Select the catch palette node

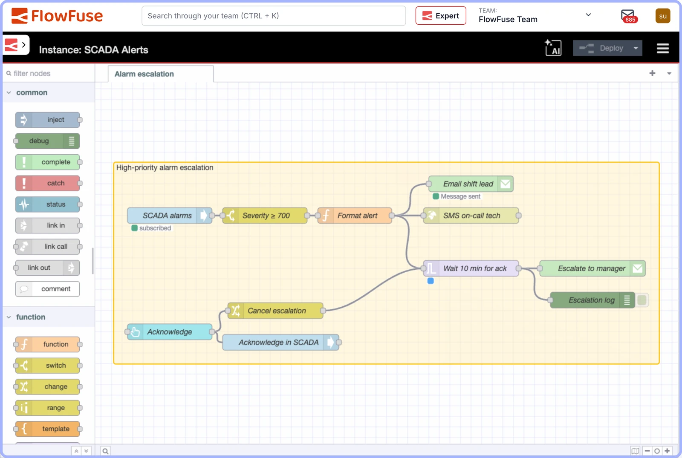(x=48, y=183)
